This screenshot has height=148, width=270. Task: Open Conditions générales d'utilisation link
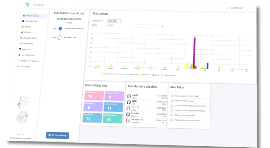tap(20, 138)
